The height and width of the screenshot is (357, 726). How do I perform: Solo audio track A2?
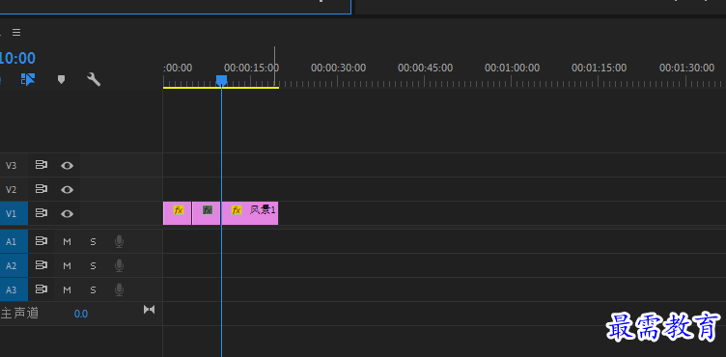[x=93, y=265]
